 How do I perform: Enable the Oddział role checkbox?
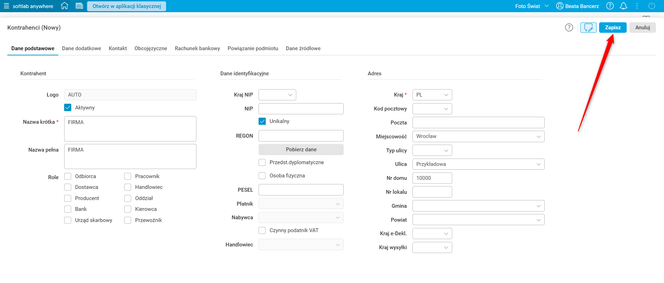click(x=128, y=198)
